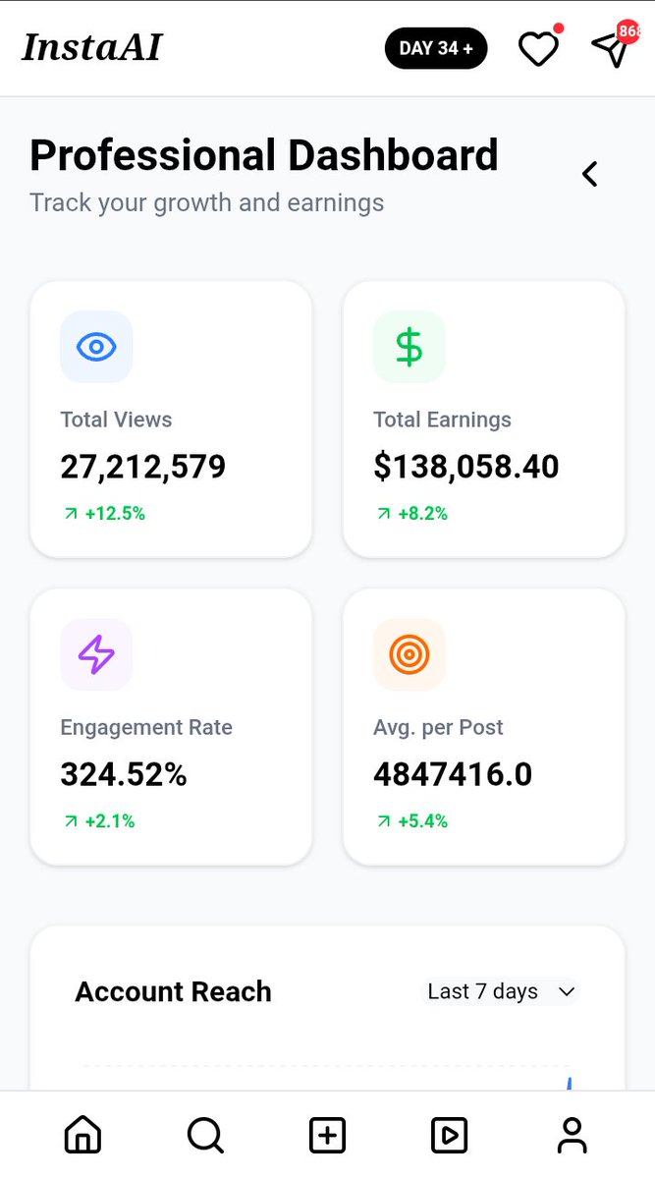Image resolution: width=655 pixels, height=1179 pixels.
Task: Go to Home in bottom navigation
Action: click(x=82, y=1136)
